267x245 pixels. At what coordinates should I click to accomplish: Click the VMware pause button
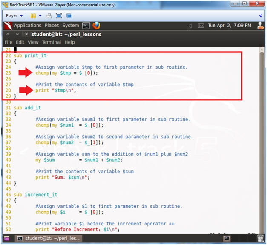[33, 16]
